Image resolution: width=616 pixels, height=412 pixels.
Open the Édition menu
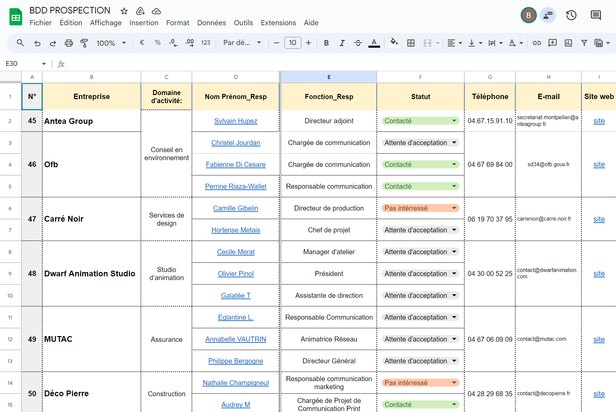71,23
